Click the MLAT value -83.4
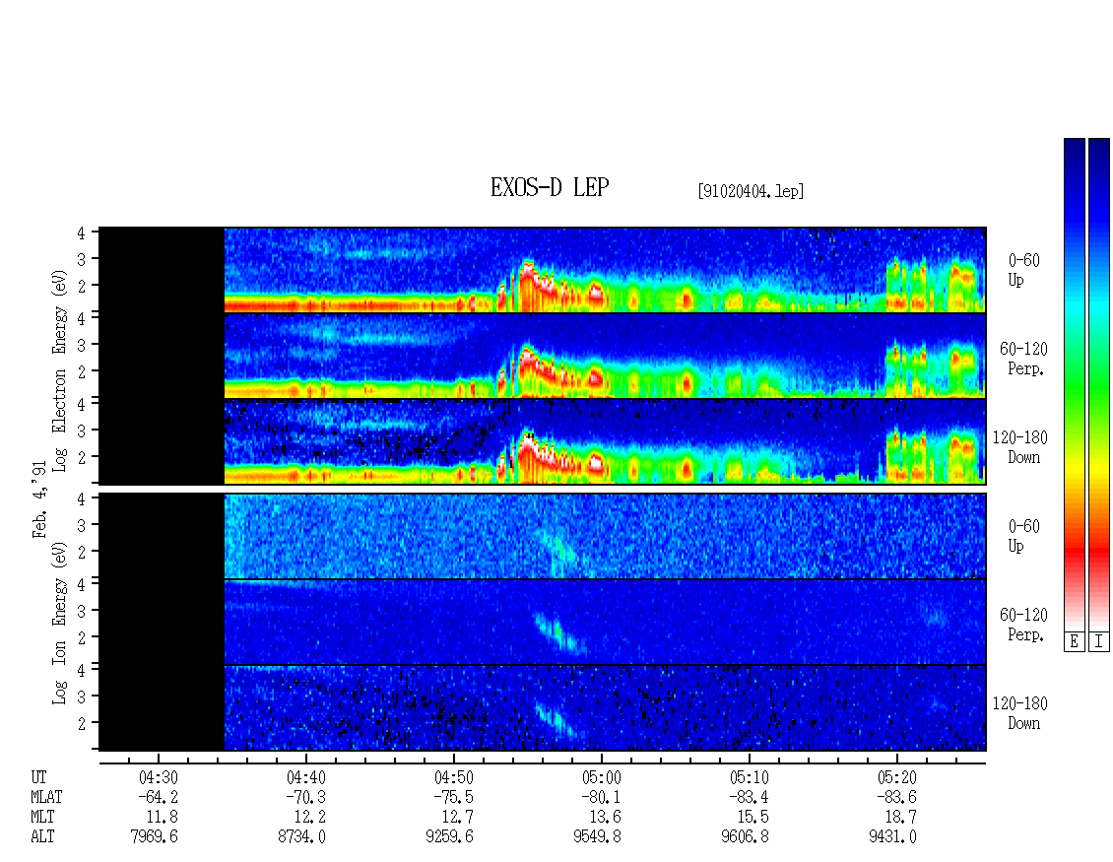 [x=749, y=797]
